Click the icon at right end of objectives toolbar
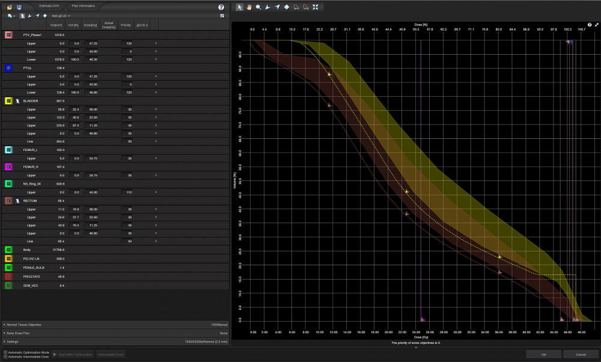 tap(222, 16)
